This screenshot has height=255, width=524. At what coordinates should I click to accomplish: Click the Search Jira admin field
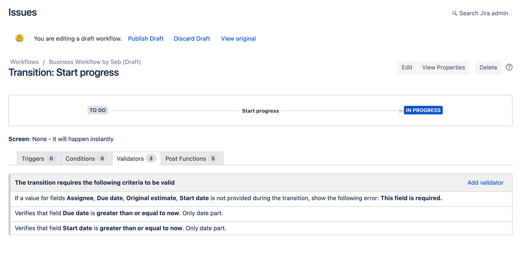point(480,13)
